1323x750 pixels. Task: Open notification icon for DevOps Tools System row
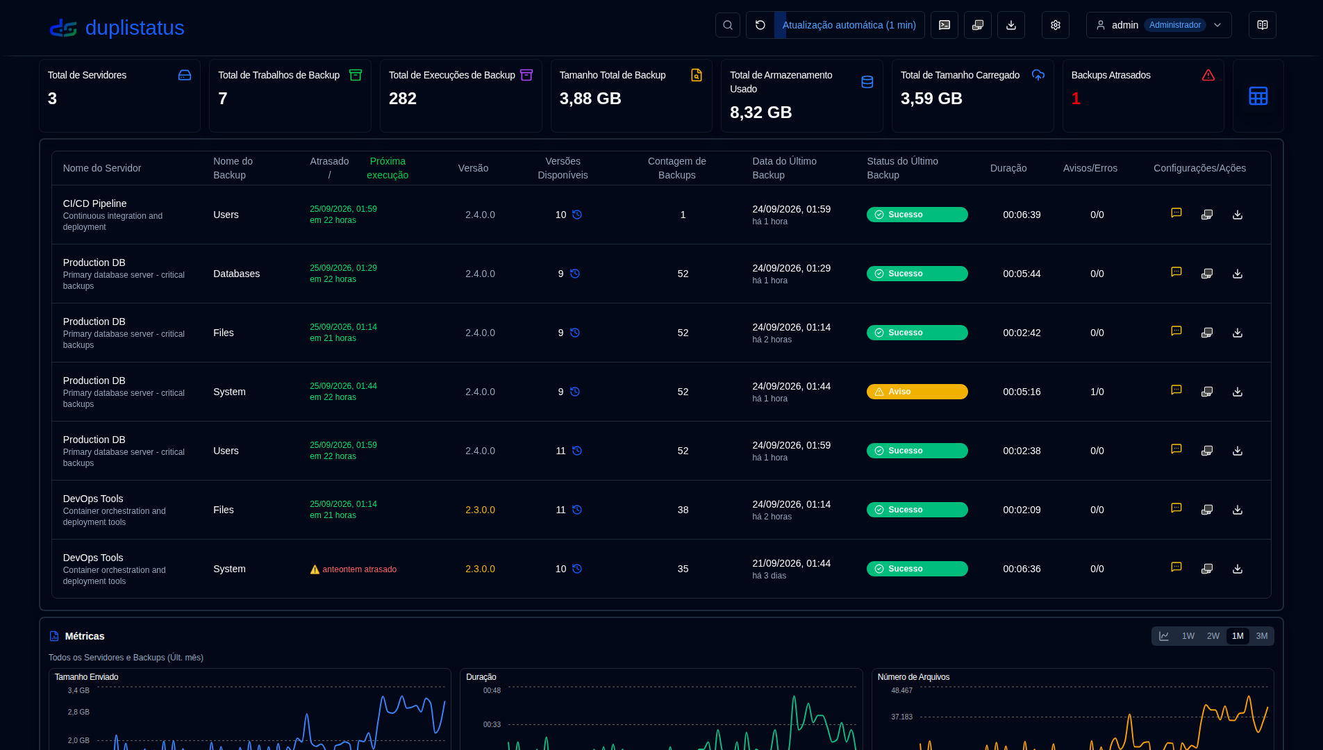(1176, 567)
